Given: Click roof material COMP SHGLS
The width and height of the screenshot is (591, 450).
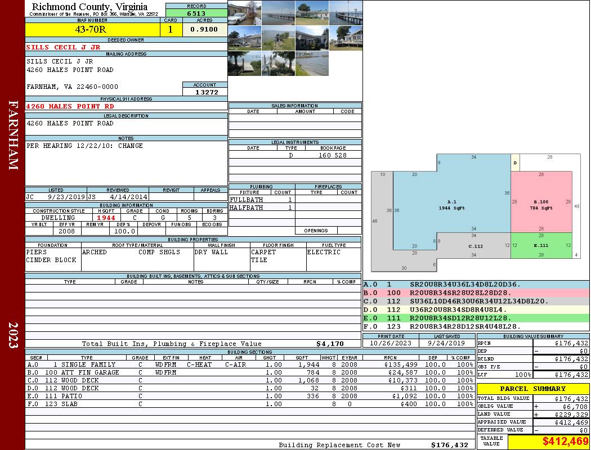Looking at the screenshot, I should pos(159,252).
